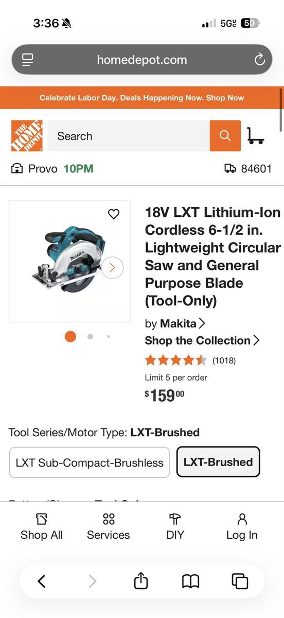View the 1018 ratings stars
This screenshot has width=284, height=618.
pyautogui.click(x=176, y=360)
